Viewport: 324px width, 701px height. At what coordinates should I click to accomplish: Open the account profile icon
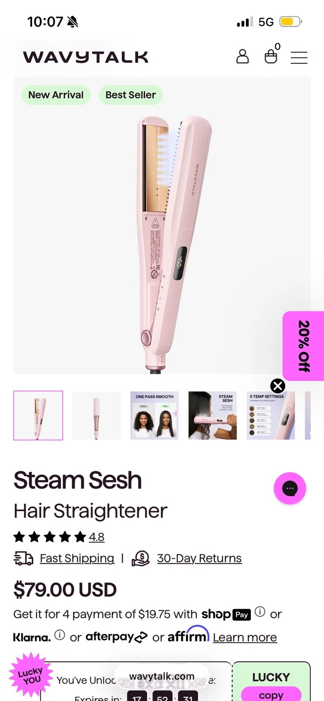242,56
